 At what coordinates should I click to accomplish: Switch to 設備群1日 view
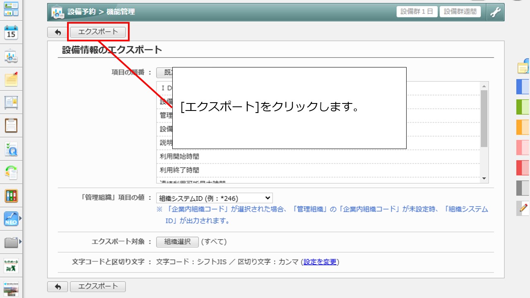point(417,12)
